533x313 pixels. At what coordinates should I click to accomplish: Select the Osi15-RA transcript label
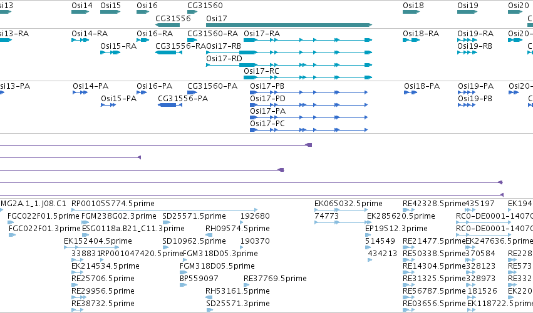pyautogui.click(x=118, y=46)
